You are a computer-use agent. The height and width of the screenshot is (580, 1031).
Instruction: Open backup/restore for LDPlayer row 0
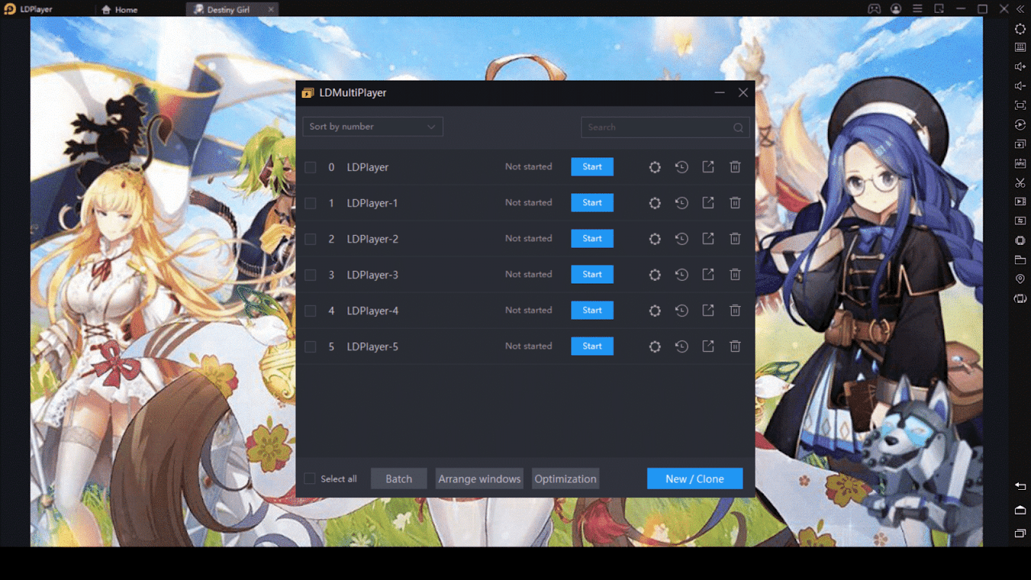(681, 167)
